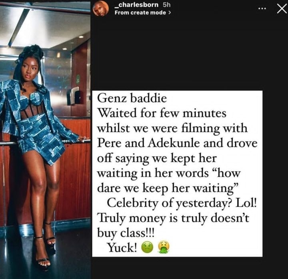Click the chevron after "From create mode"
The height and width of the screenshot is (279, 288).
[170, 12]
